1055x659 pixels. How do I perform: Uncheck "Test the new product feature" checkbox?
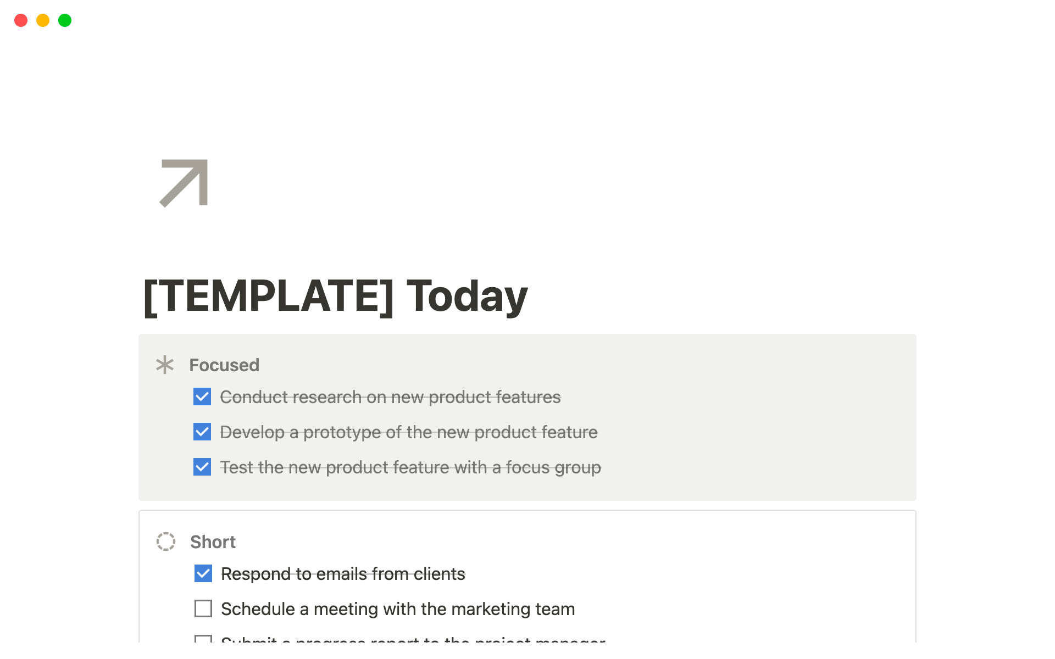202,467
